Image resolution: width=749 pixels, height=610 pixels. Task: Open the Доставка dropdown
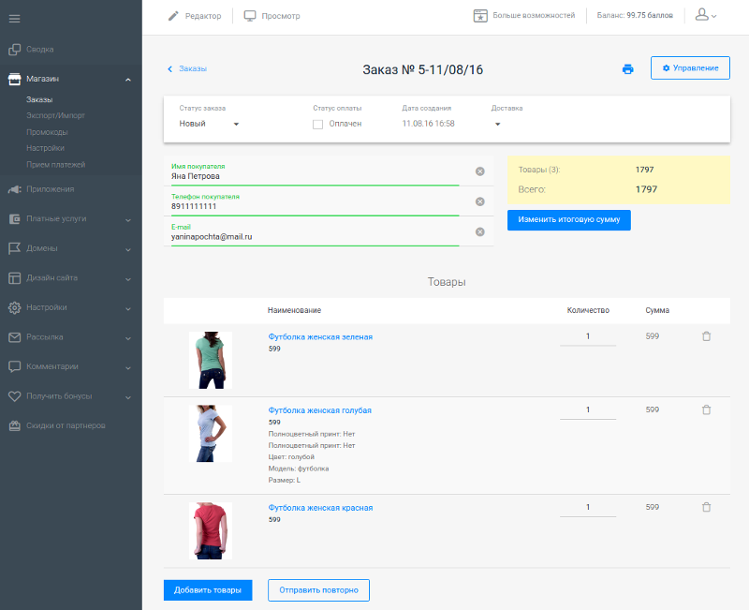coord(497,125)
